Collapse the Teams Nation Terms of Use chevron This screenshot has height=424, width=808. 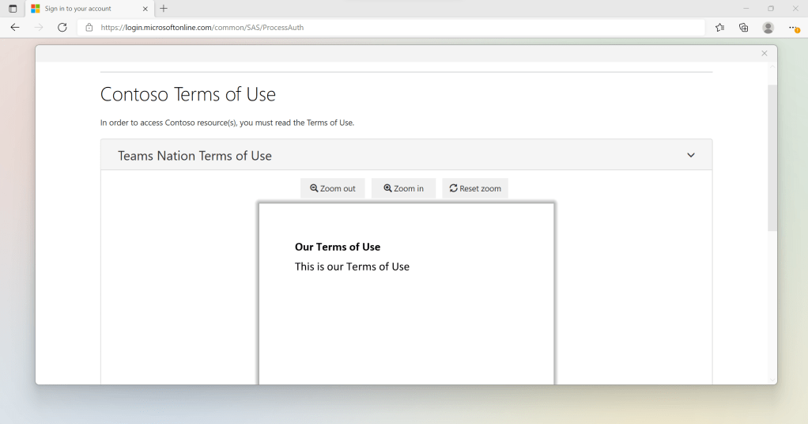tap(691, 156)
